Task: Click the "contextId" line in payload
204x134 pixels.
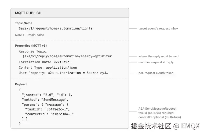Action: click(x=49, y=114)
